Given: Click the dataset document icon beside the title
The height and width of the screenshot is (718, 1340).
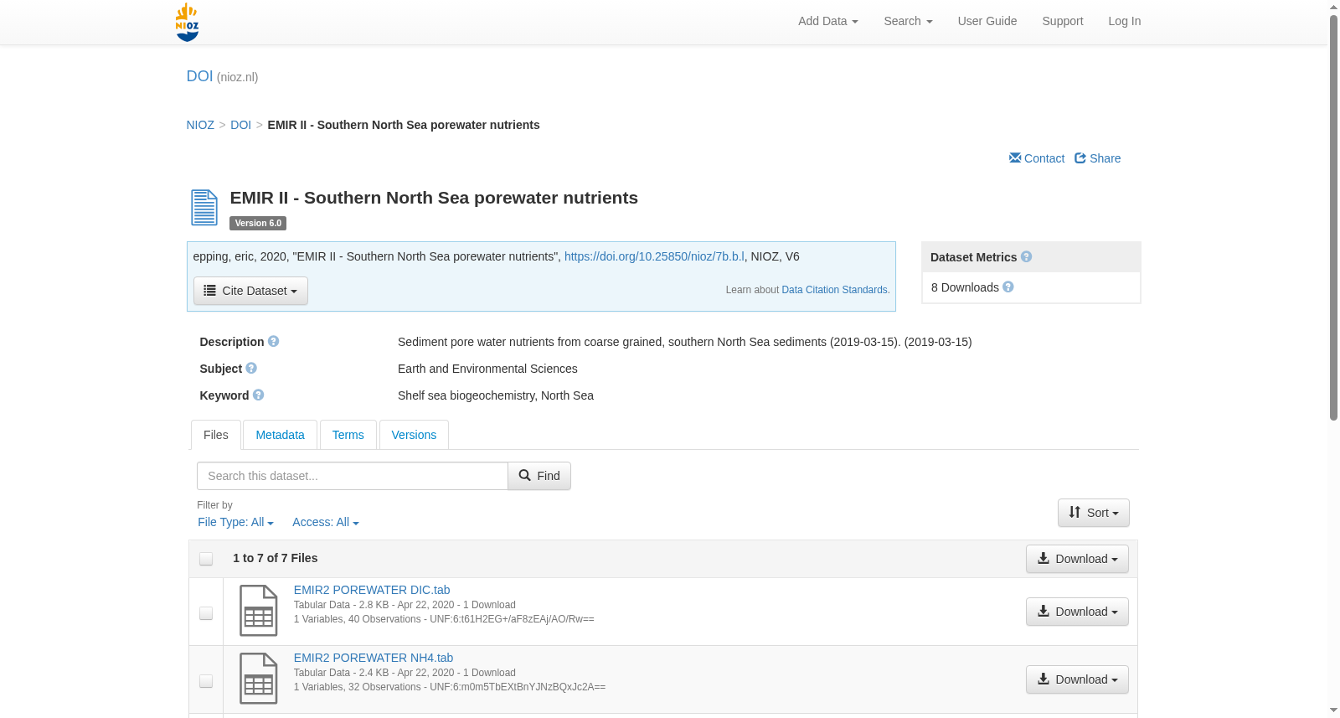Looking at the screenshot, I should tap(204, 208).
